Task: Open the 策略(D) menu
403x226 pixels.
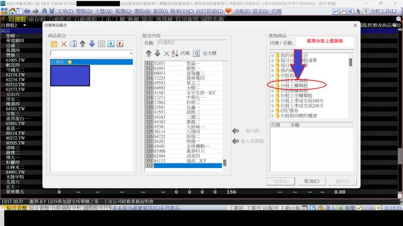Action: click(84, 11)
